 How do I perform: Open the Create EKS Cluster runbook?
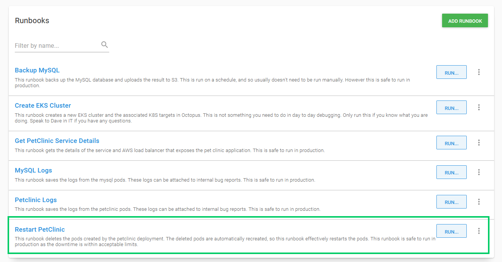coord(42,105)
